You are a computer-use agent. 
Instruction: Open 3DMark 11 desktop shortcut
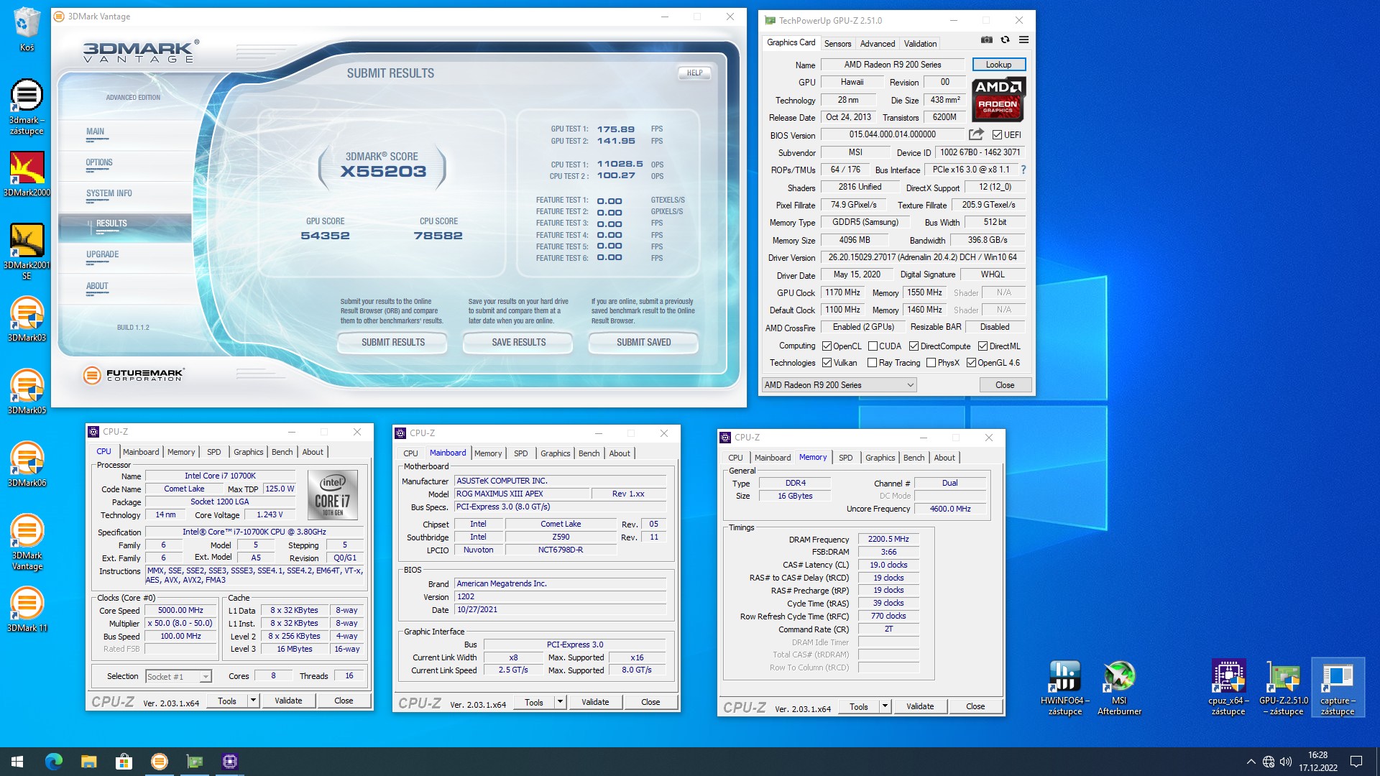tap(27, 609)
